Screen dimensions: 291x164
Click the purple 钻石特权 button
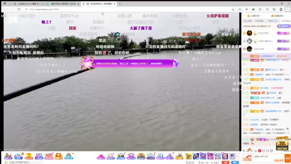click(x=284, y=26)
